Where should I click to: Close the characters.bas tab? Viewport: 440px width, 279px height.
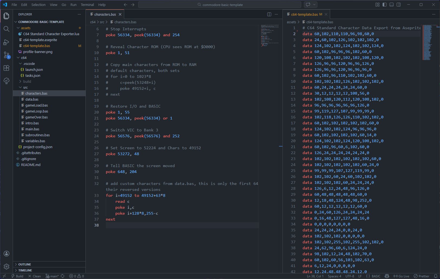pos(120,14)
